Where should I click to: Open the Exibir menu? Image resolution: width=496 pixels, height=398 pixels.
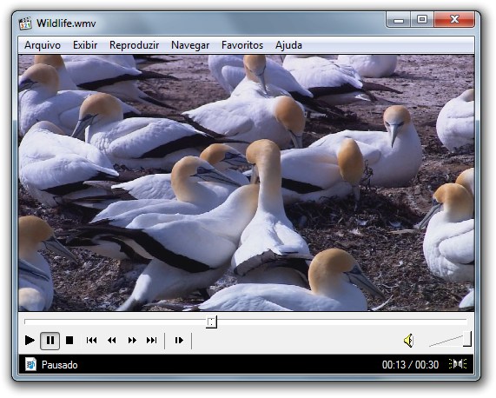[x=85, y=45]
